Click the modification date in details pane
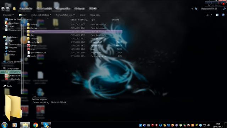227x128 pixels. [58, 102]
